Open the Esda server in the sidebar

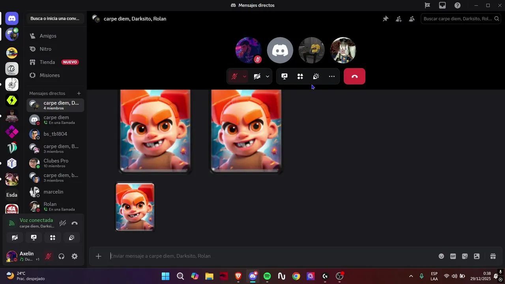pos(12,195)
